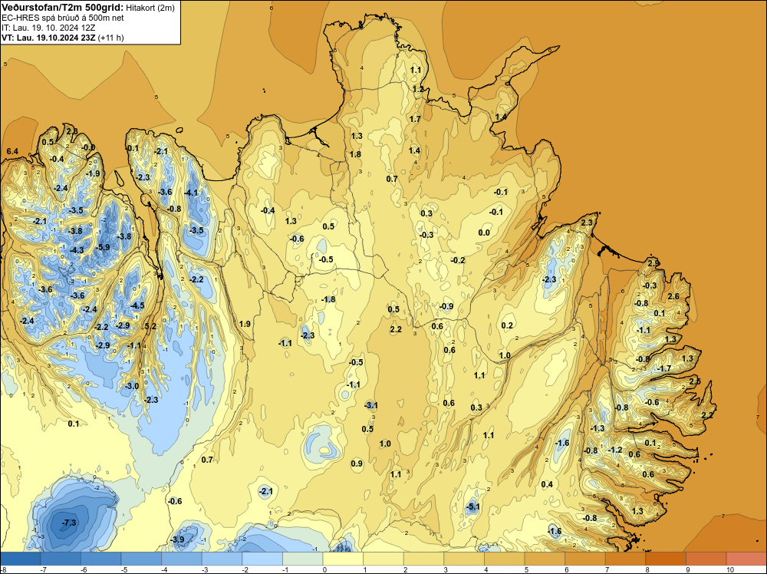Click the 5.2 temperature value

click(x=150, y=326)
